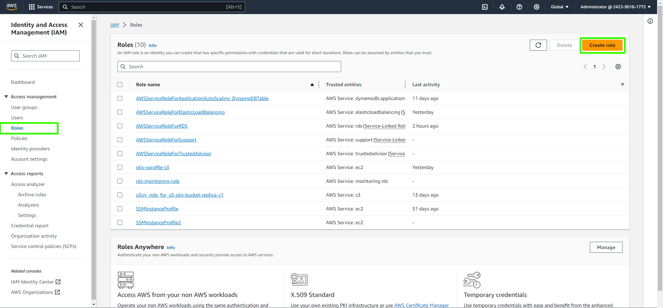Image resolution: width=663 pixels, height=308 pixels.
Task: Open the s3crr_role_for_s3-olix-bucket-replica-v1 link
Action: coord(180,195)
